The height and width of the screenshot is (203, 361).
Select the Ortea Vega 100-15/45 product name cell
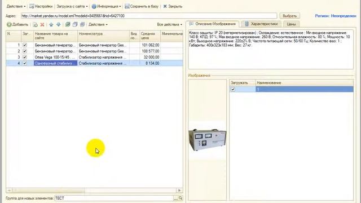[55, 57]
